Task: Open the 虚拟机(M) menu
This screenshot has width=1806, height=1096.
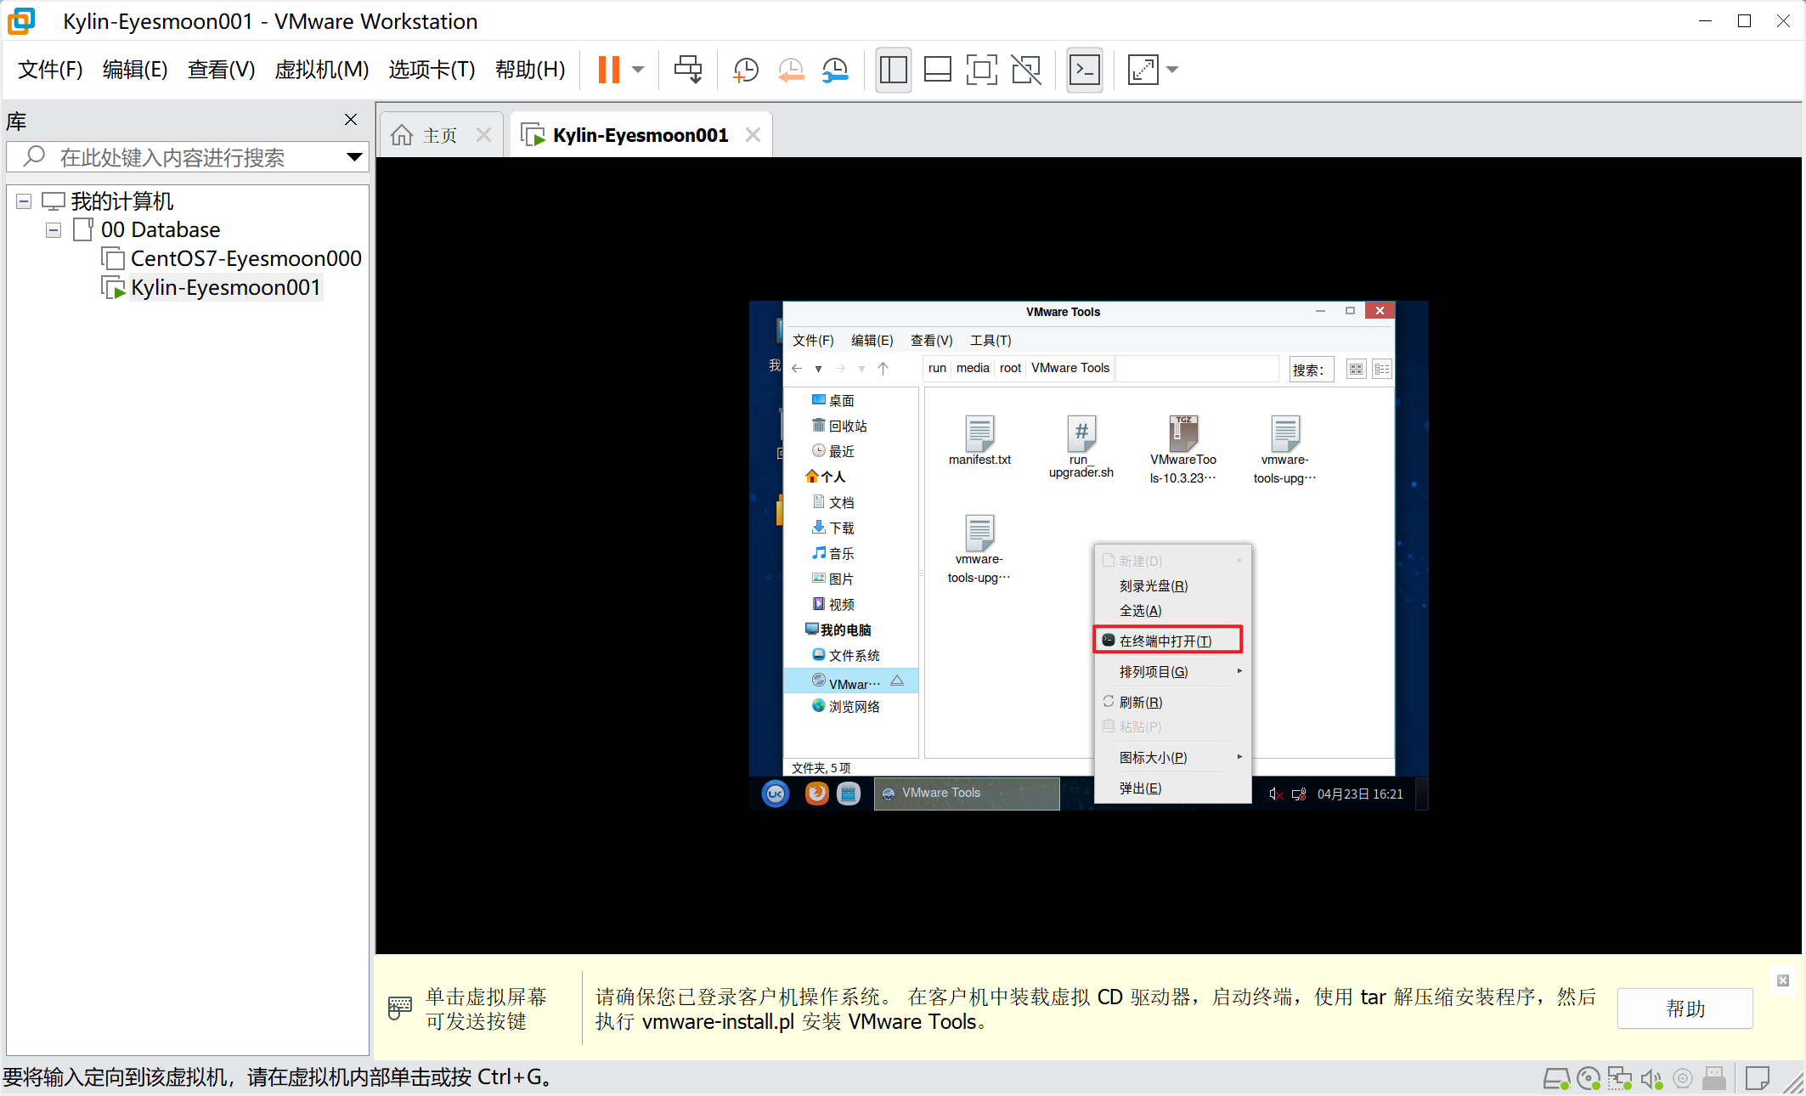Action: click(x=321, y=70)
